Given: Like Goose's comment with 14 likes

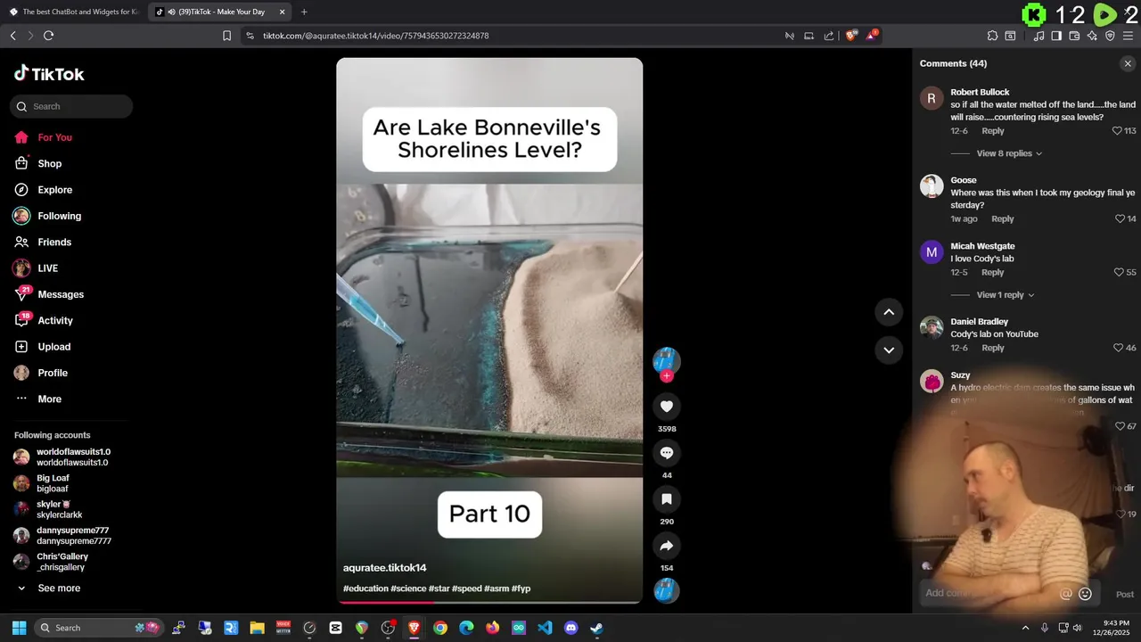Looking at the screenshot, I should (x=1120, y=219).
